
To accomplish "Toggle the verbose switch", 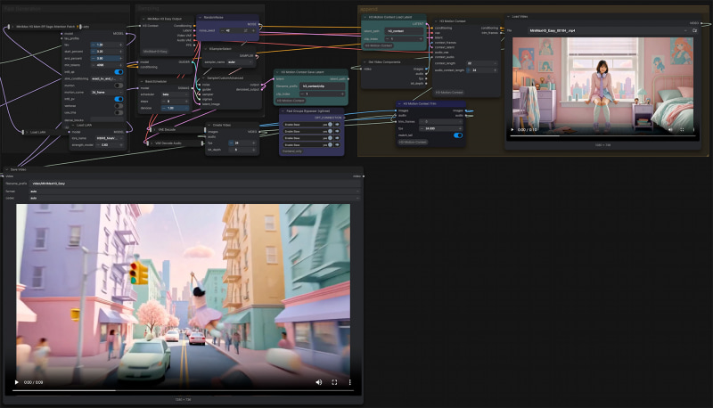I will [119, 105].
